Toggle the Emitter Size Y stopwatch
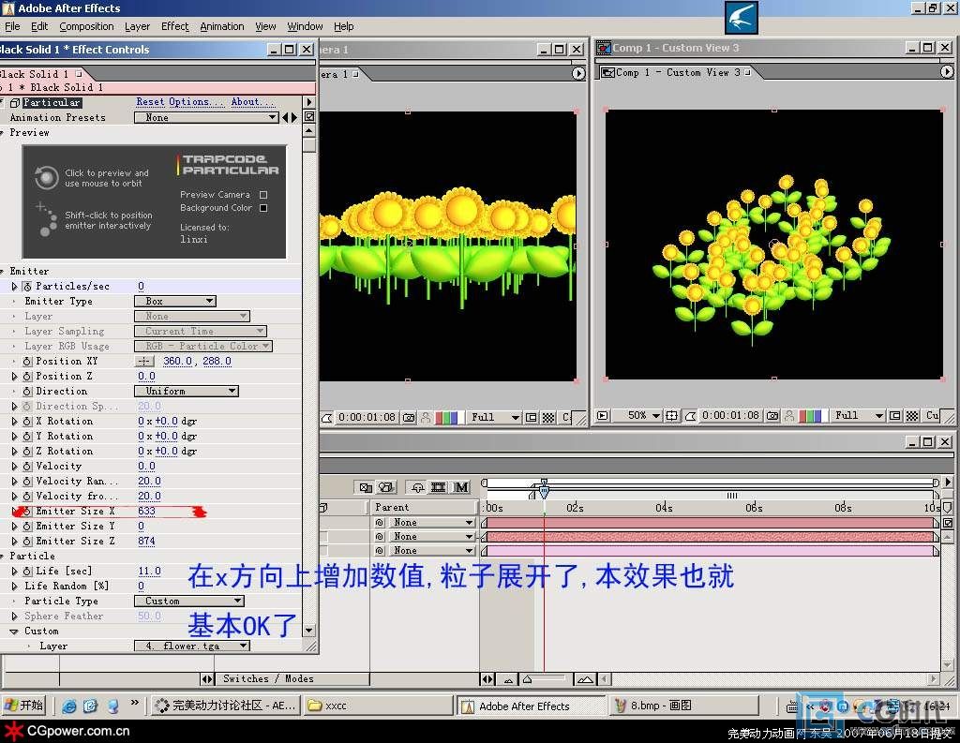The height and width of the screenshot is (743, 960). [27, 527]
